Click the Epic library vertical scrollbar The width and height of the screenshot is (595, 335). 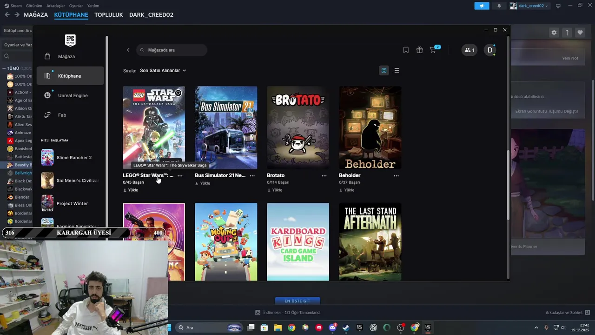coord(508,186)
